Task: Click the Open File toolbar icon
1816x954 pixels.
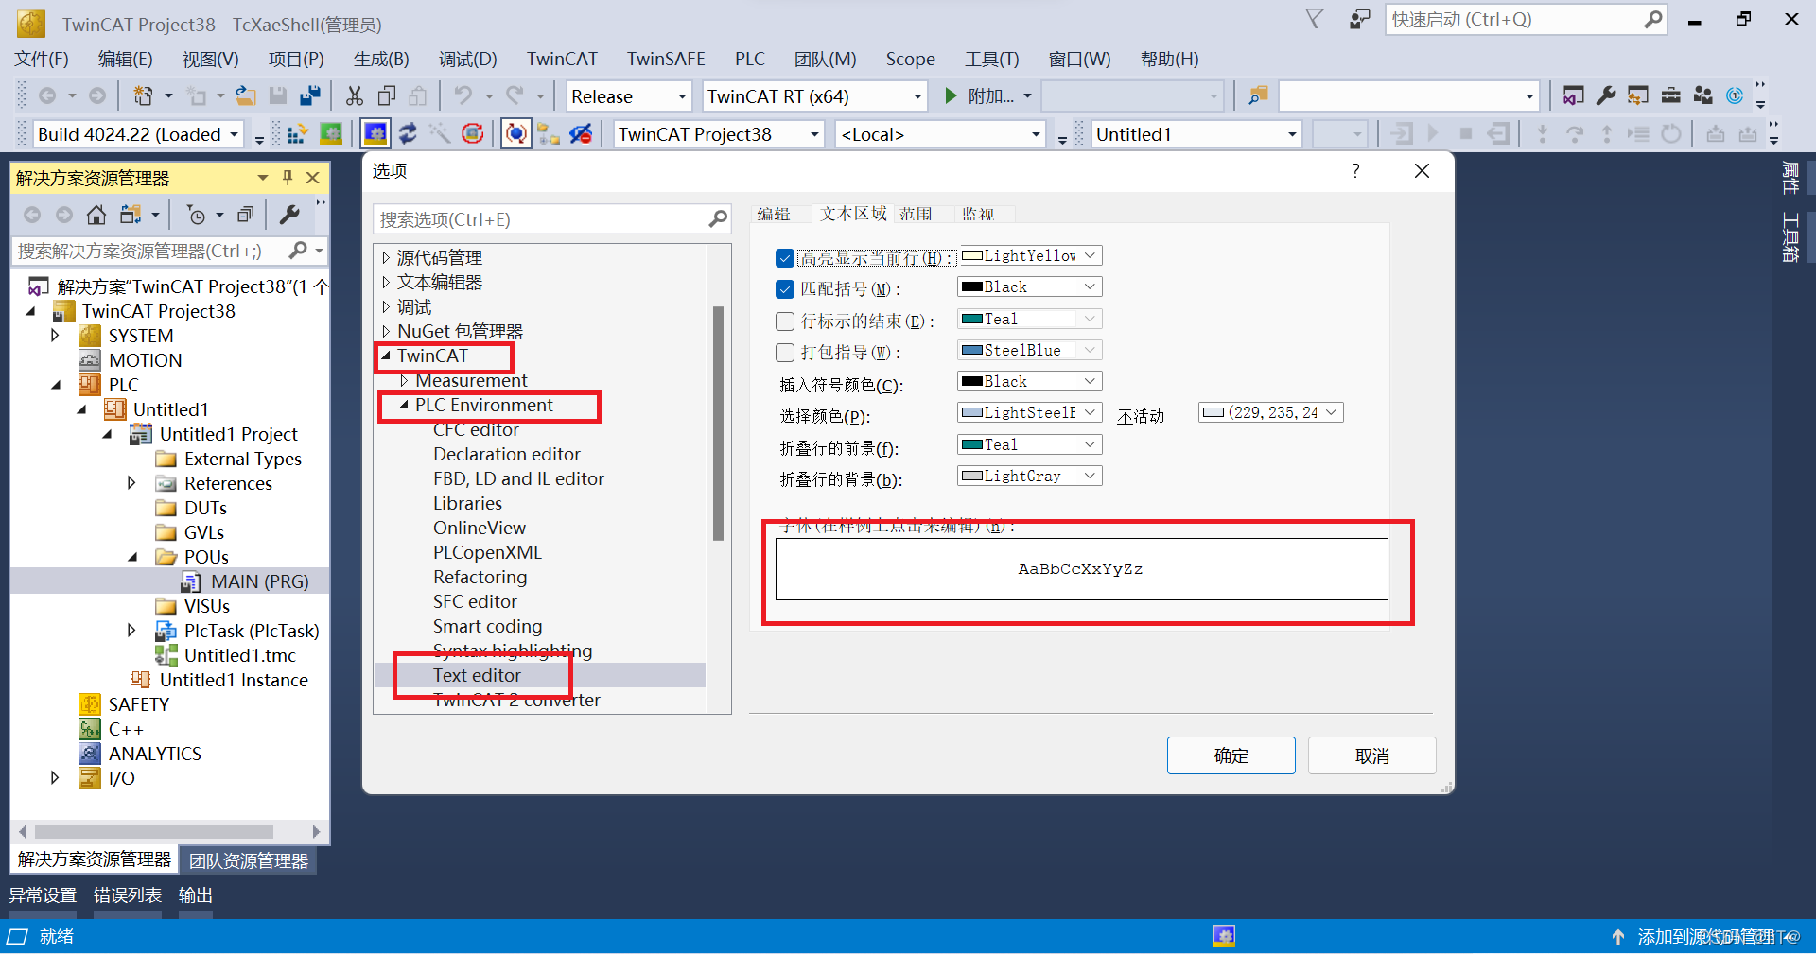Action: pos(246,95)
